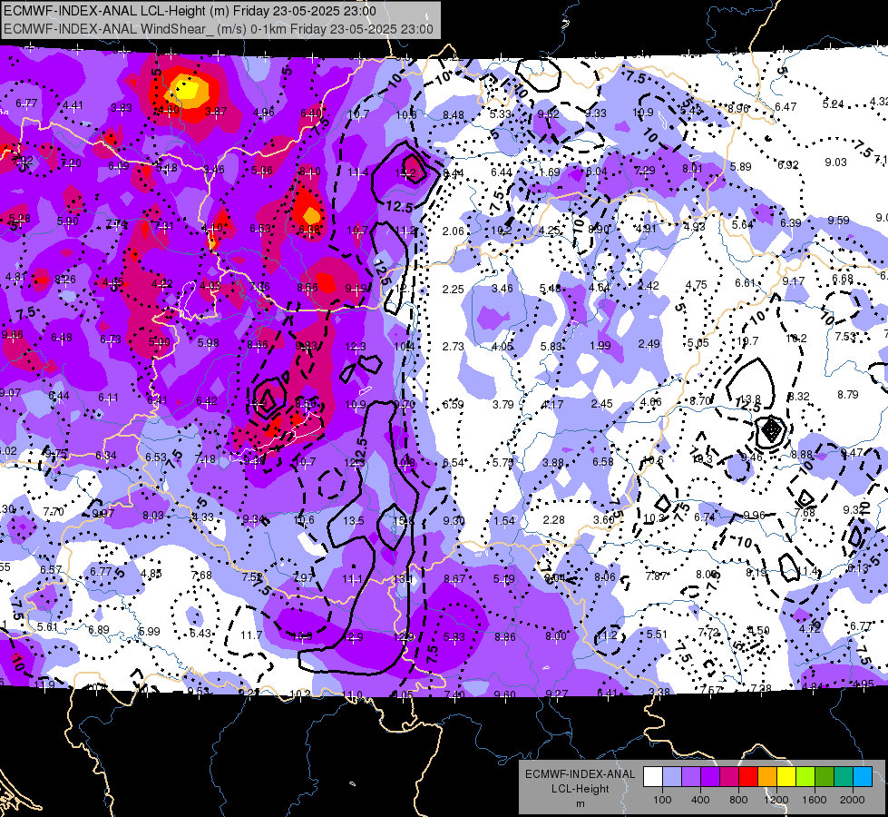This screenshot has height=817, width=888.
Task: Click the wind shear value 13.8
Action: [x=750, y=399]
